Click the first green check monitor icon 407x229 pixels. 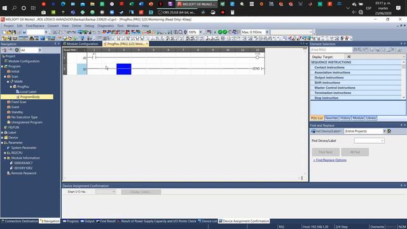220,32
